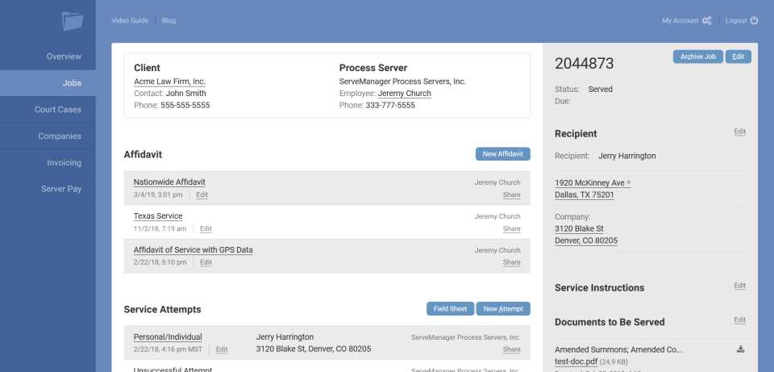The image size is (774, 372).
Task: Click the ServeManager folder logo icon
Action: 73,21
